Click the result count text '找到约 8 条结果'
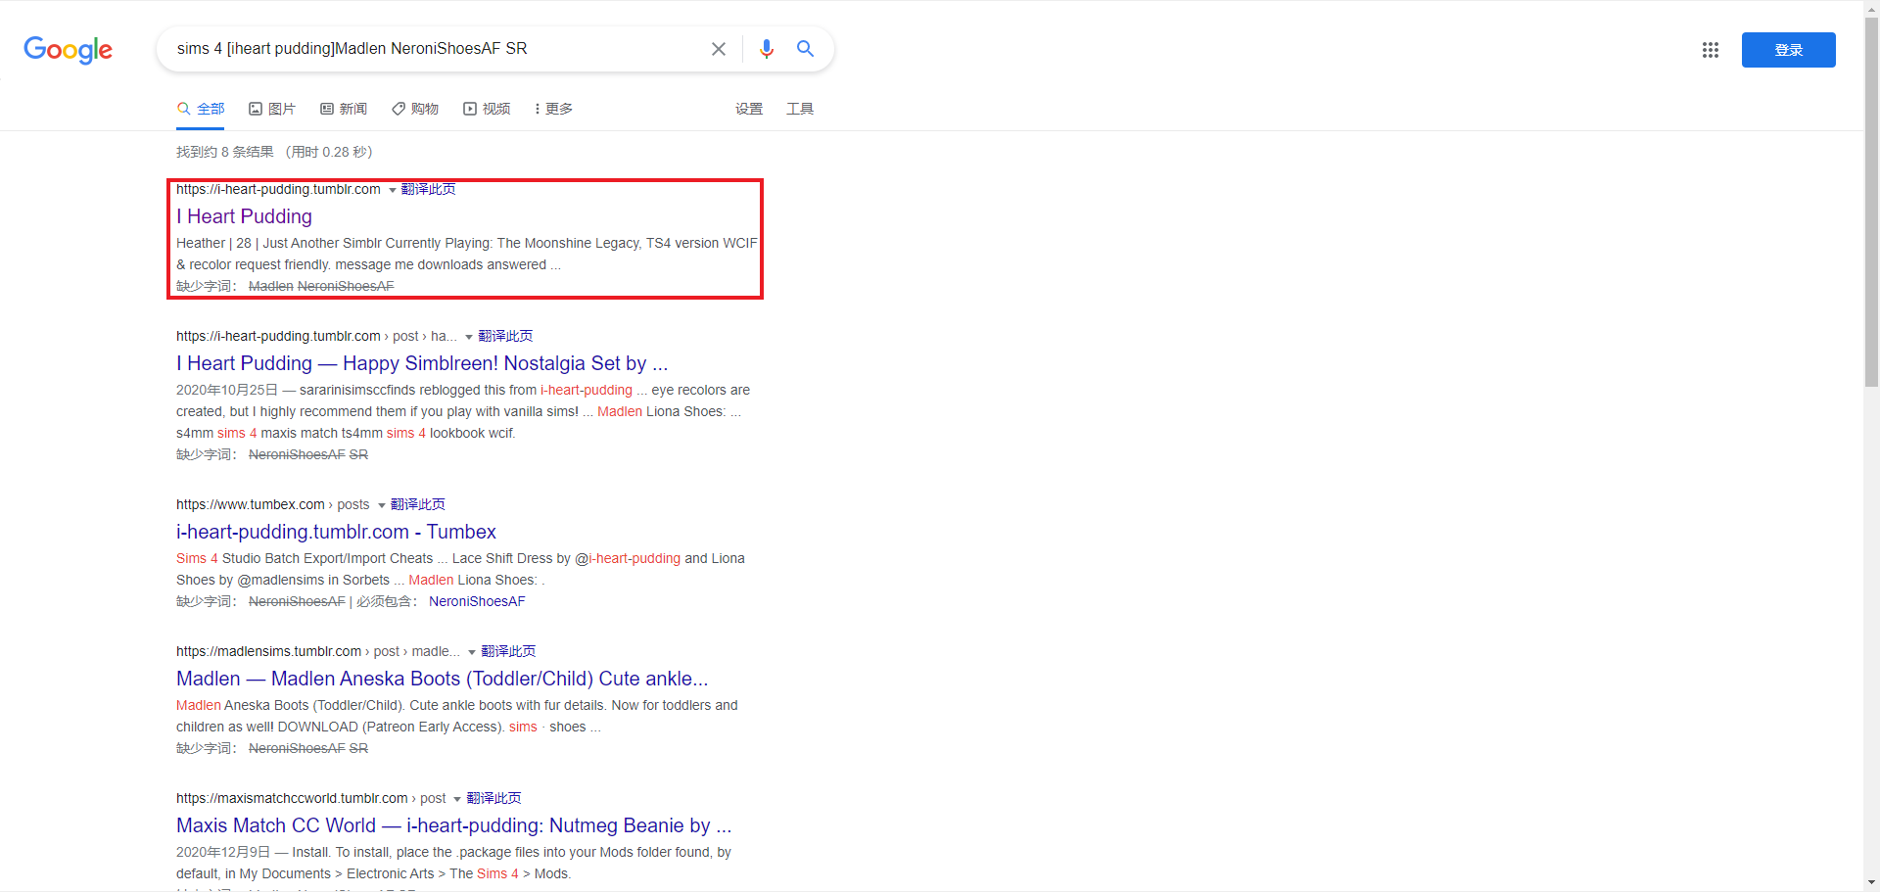Image resolution: width=1880 pixels, height=893 pixels. (x=225, y=152)
